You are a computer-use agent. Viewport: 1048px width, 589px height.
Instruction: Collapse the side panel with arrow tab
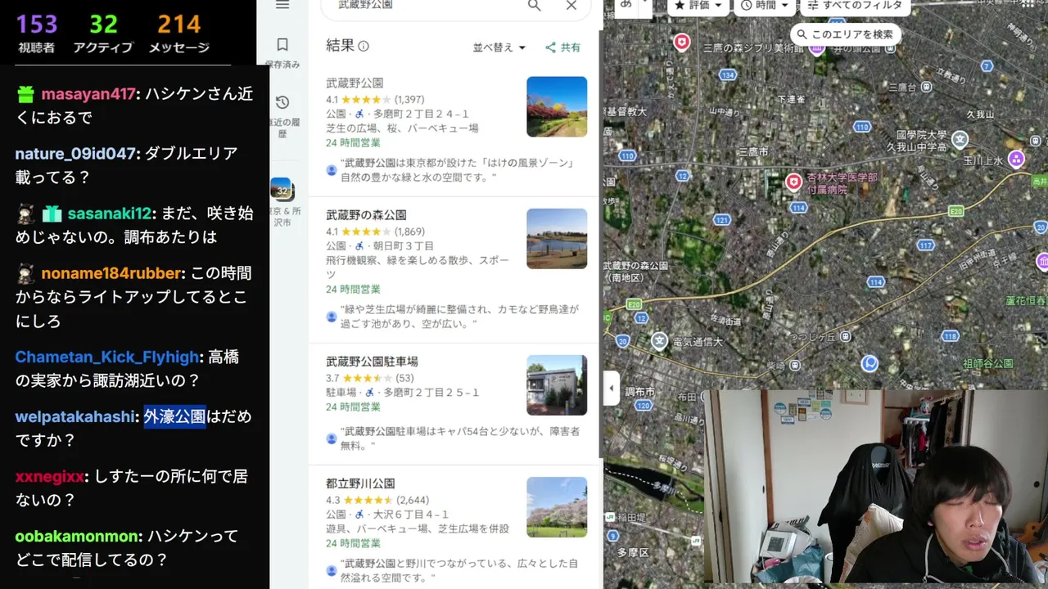[x=611, y=389]
